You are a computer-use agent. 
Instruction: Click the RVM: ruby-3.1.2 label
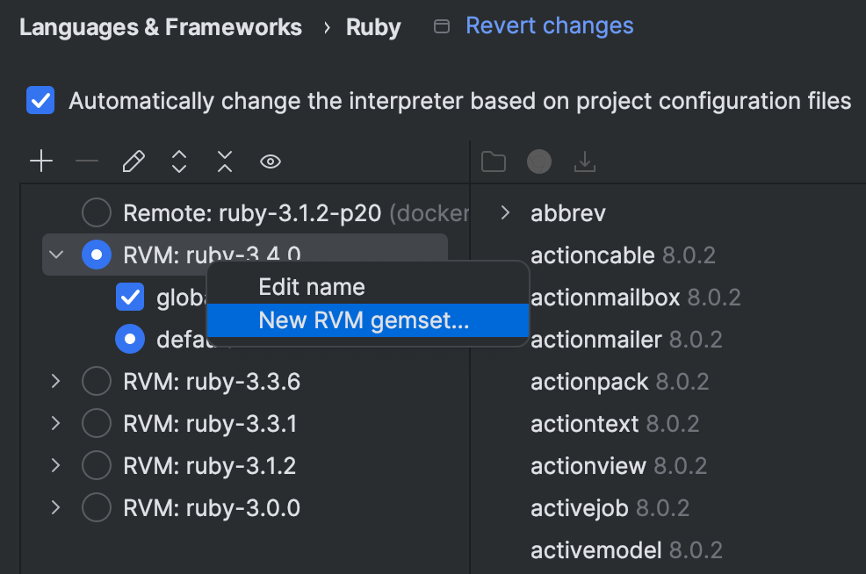(209, 466)
